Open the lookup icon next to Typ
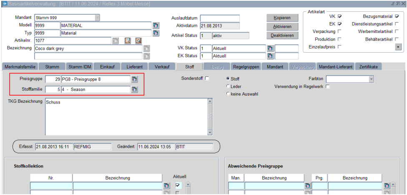Screen dimensions: 407x195 (156, 33)
